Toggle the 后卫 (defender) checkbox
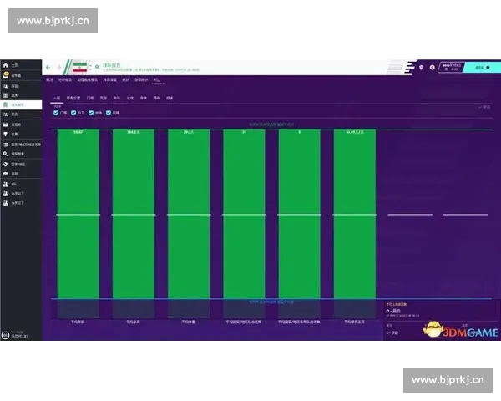Image resolution: width=501 pixels, height=401 pixels. 73,112
